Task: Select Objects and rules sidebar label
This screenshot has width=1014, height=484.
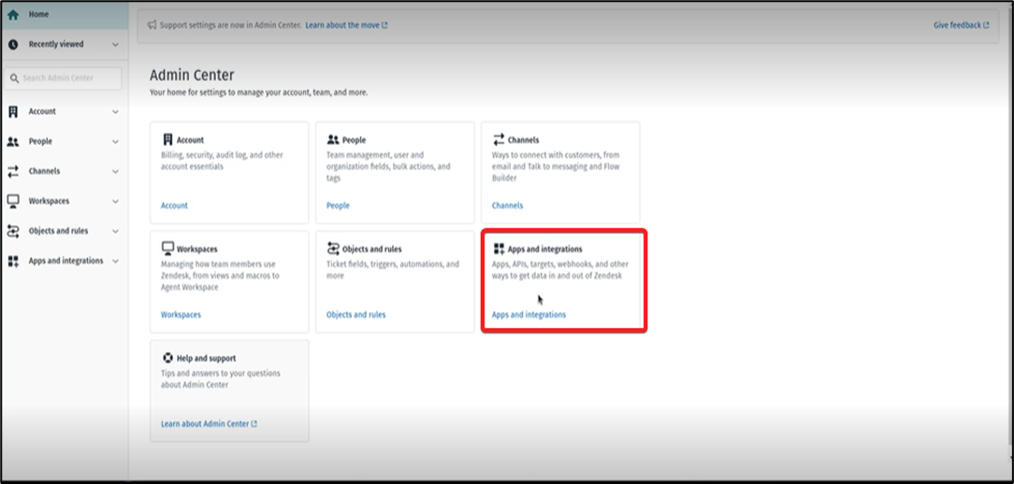Action: tap(58, 231)
